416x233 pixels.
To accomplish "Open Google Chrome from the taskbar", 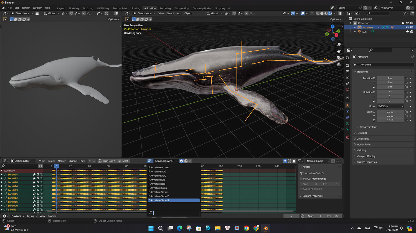I will click(x=246, y=228).
